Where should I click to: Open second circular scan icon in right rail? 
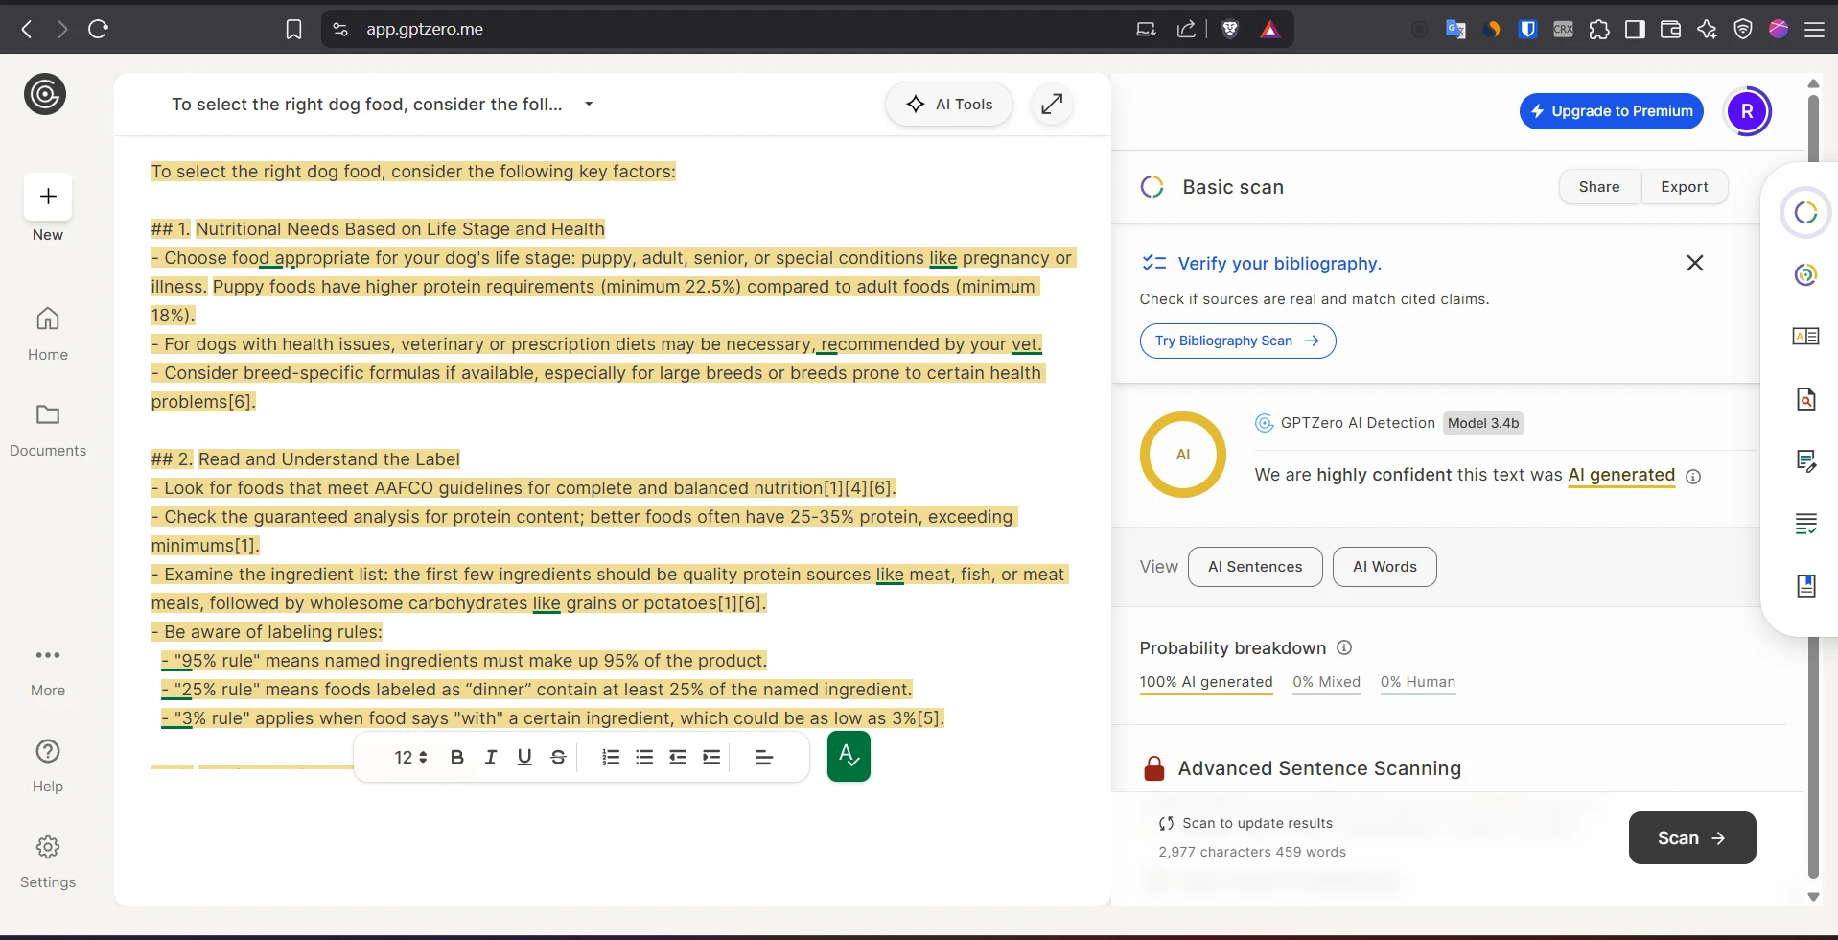point(1806,275)
